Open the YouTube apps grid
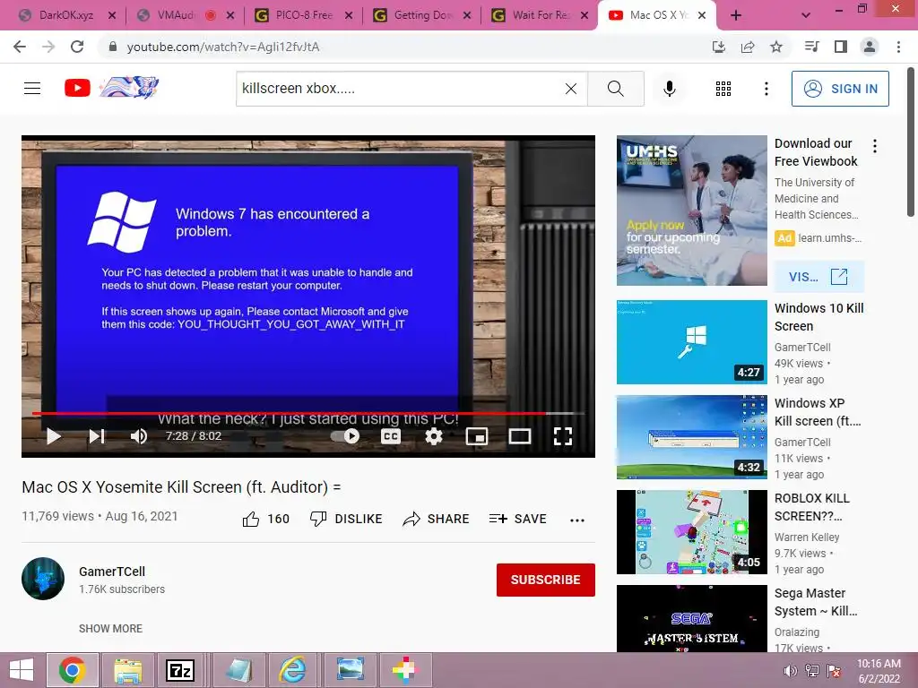This screenshot has width=918, height=688. [723, 89]
